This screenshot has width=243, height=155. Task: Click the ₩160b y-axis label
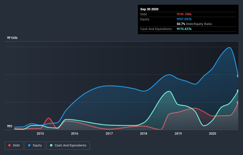coord(12,38)
